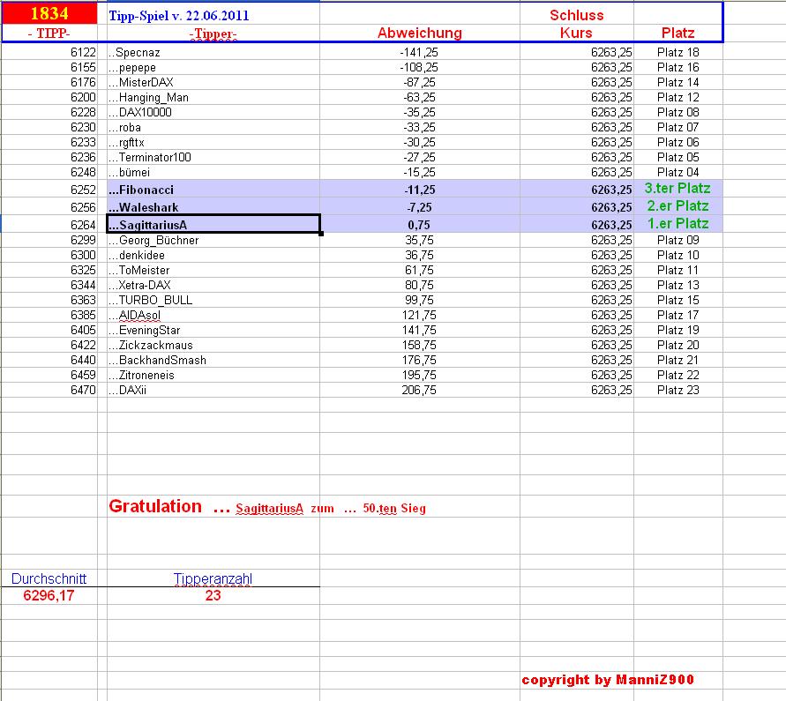Select the Platz 09 cell
This screenshot has height=701, width=786.
click(x=677, y=241)
